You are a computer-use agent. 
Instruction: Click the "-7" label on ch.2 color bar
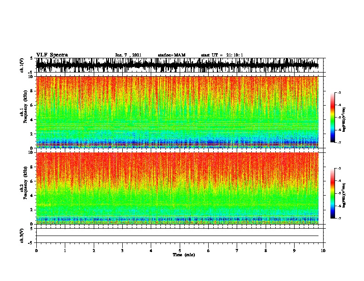point(339,218)
